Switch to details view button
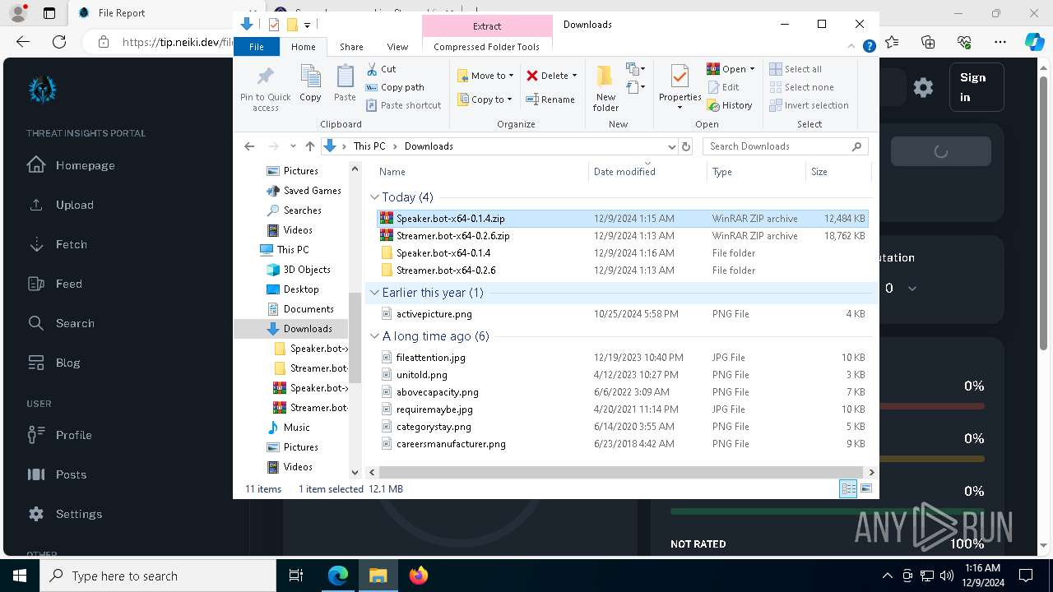Viewport: 1053px width, 592px height. point(848,488)
